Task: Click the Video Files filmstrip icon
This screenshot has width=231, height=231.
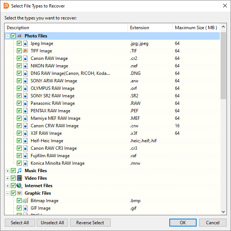Action: coord(19,178)
